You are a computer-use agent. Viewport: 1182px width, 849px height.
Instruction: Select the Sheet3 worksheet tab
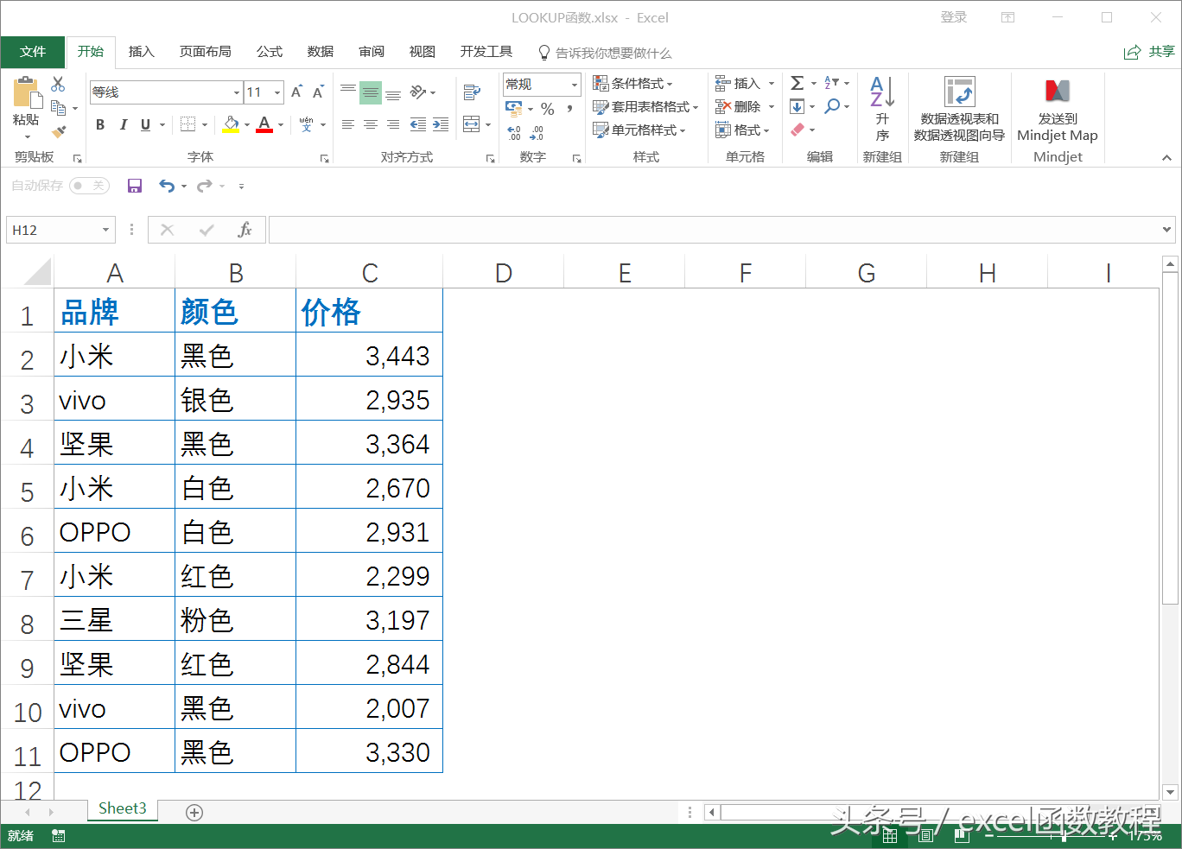(x=123, y=809)
